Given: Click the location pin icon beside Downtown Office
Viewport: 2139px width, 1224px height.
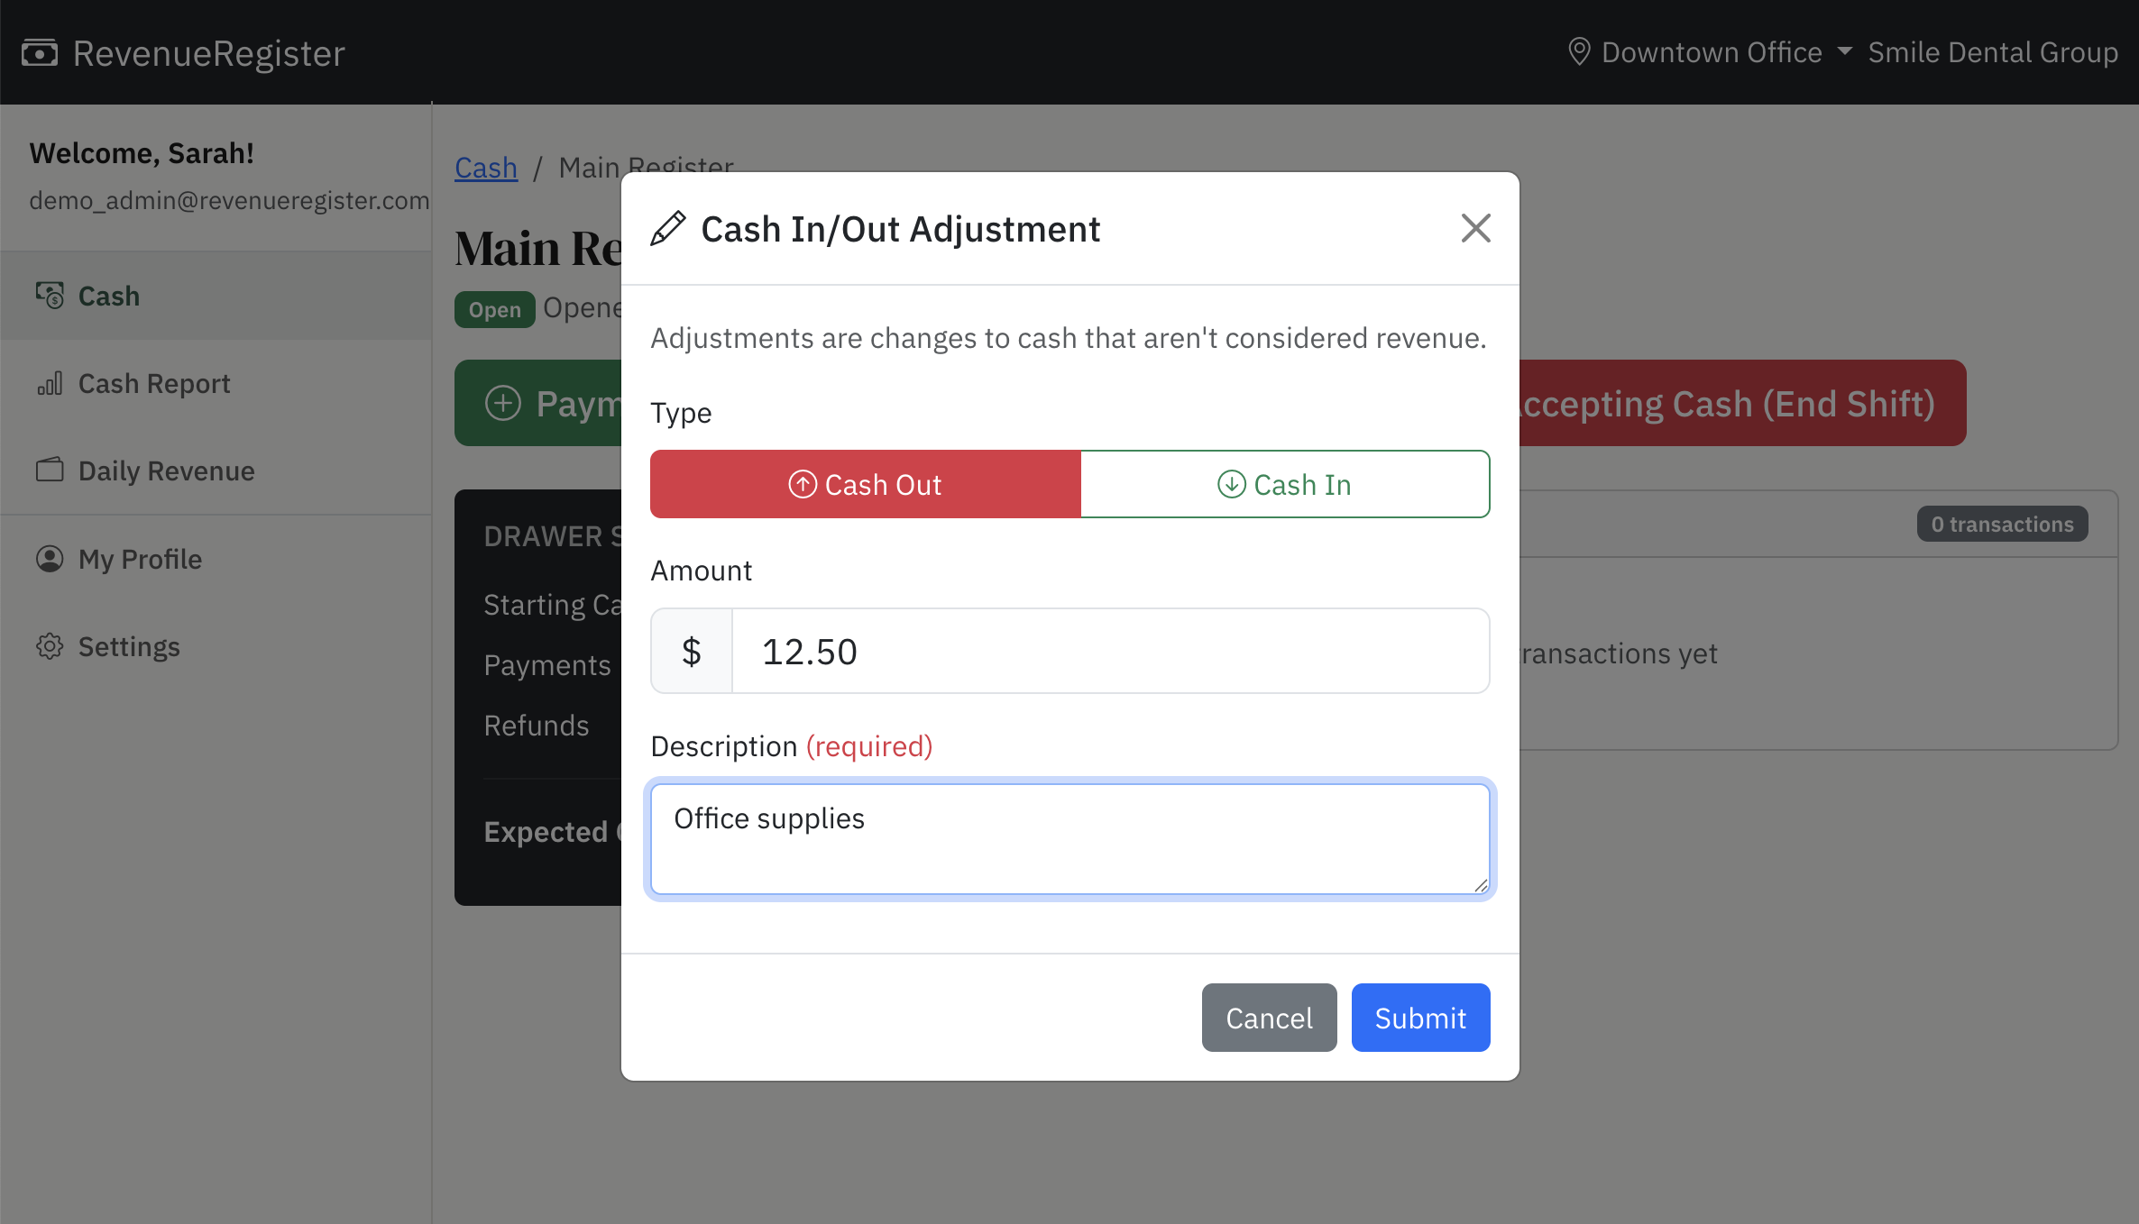Looking at the screenshot, I should [1578, 51].
